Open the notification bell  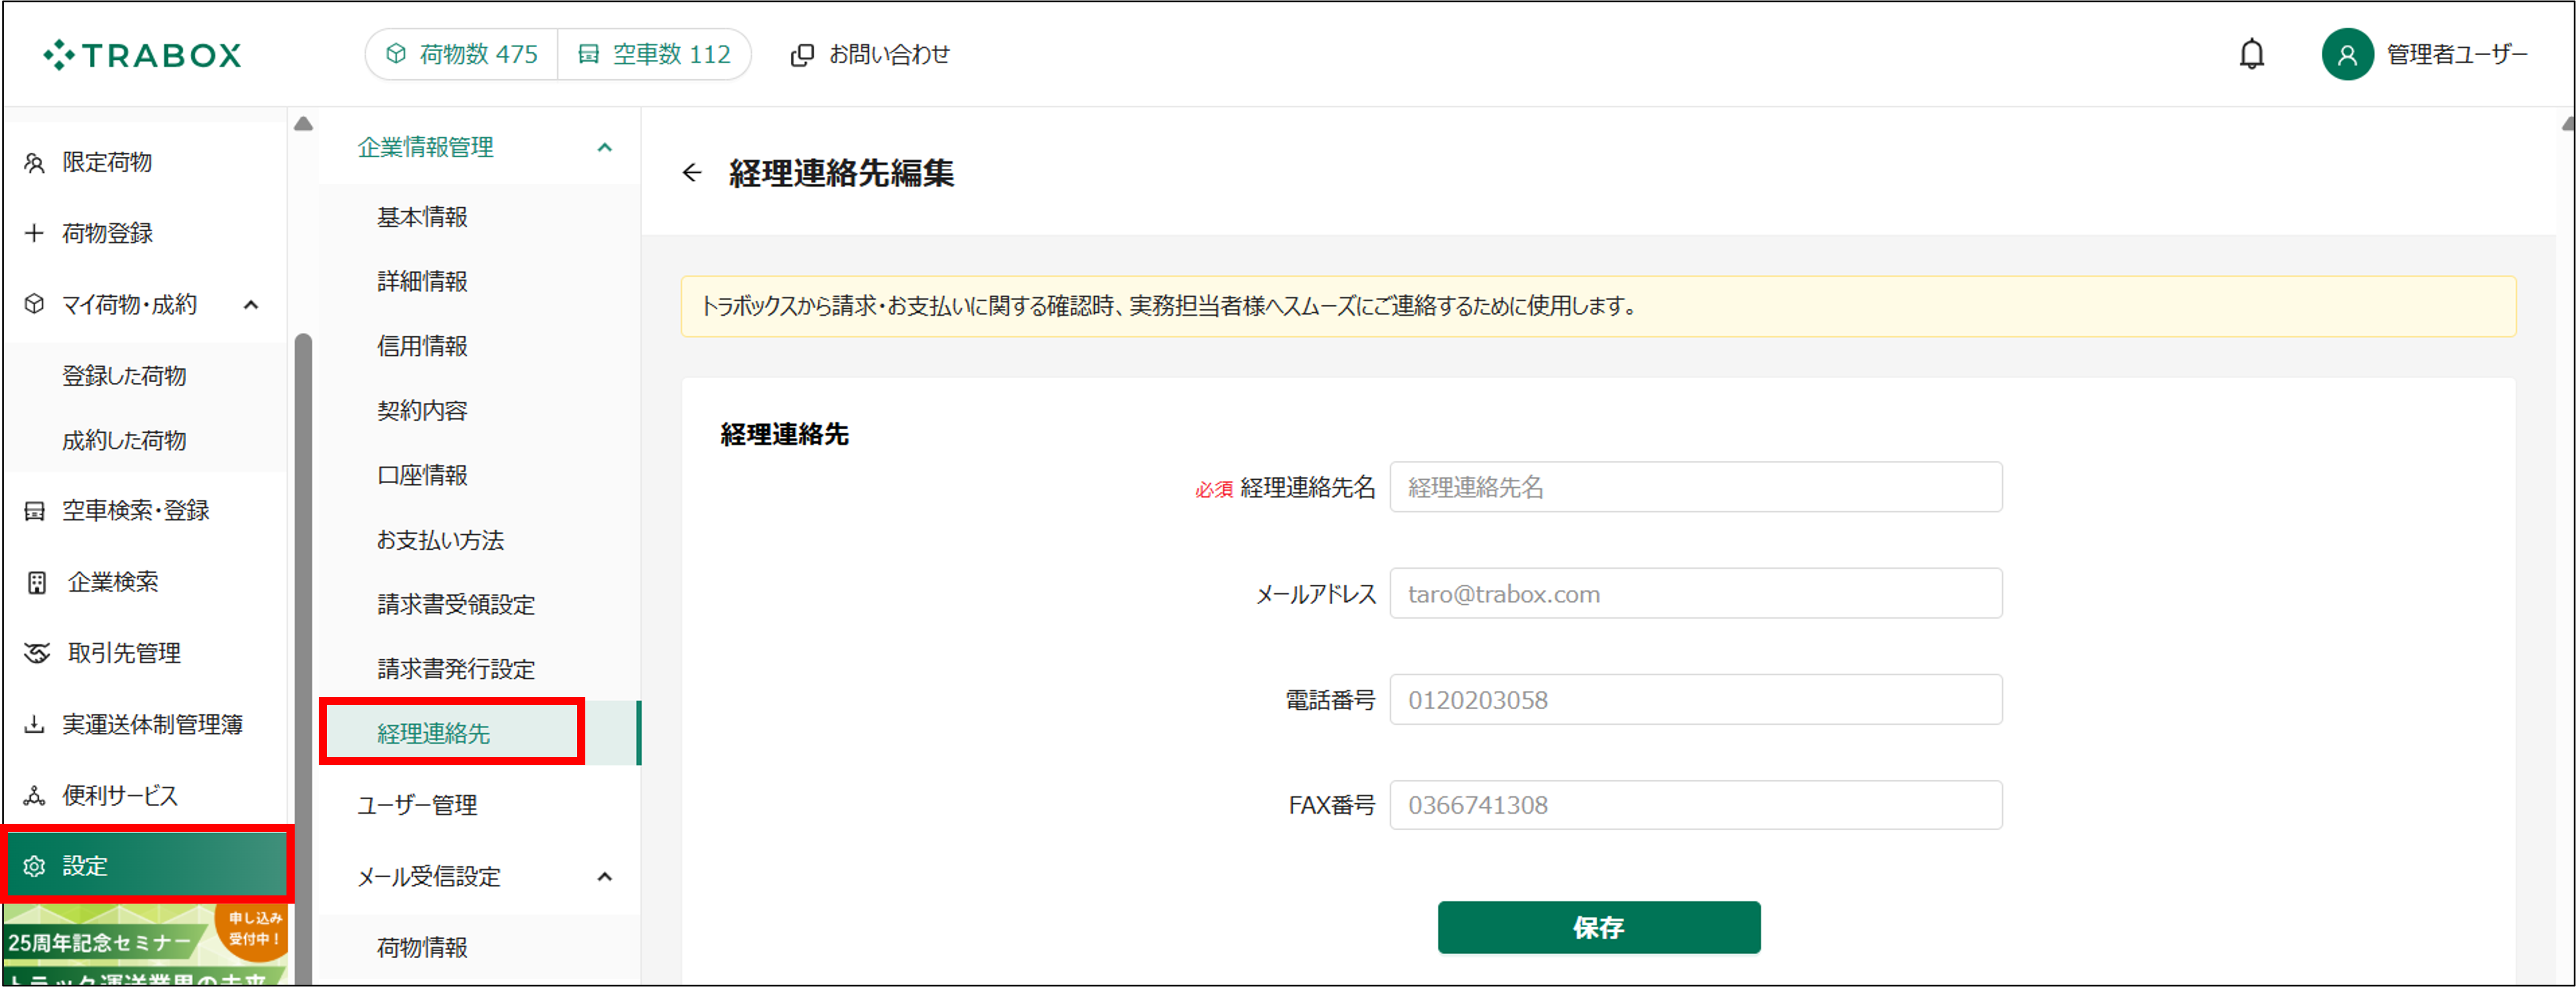(2251, 54)
